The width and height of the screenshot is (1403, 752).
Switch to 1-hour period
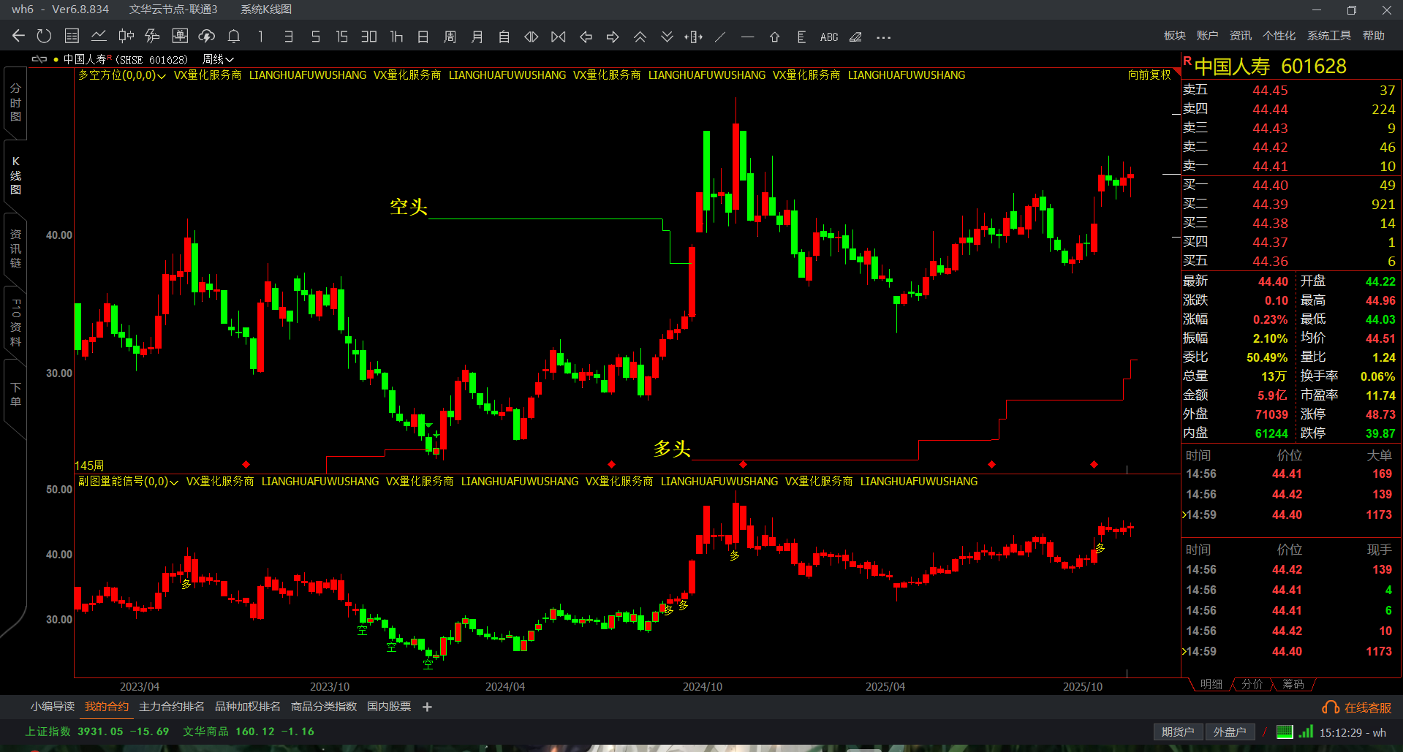point(396,37)
